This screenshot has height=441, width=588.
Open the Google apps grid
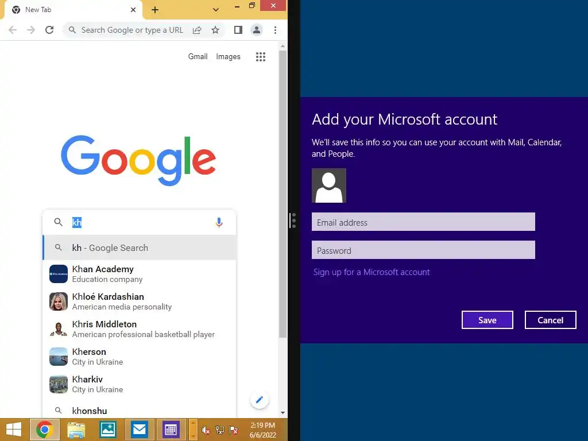tap(261, 57)
